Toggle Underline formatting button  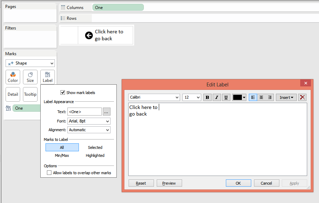tap(226, 97)
